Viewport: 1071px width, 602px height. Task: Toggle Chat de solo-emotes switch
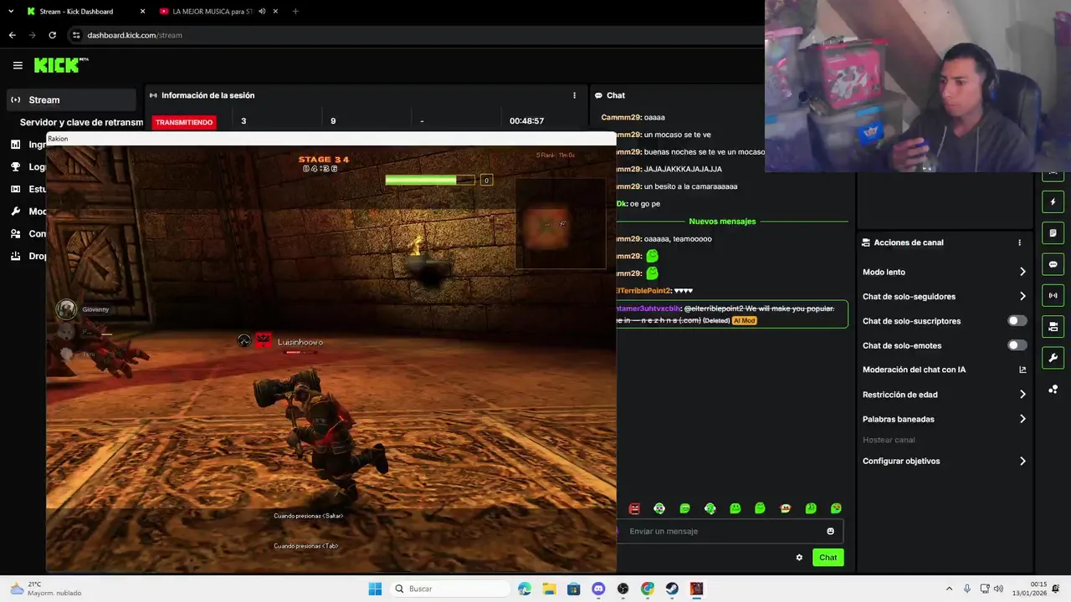pos(1017,345)
